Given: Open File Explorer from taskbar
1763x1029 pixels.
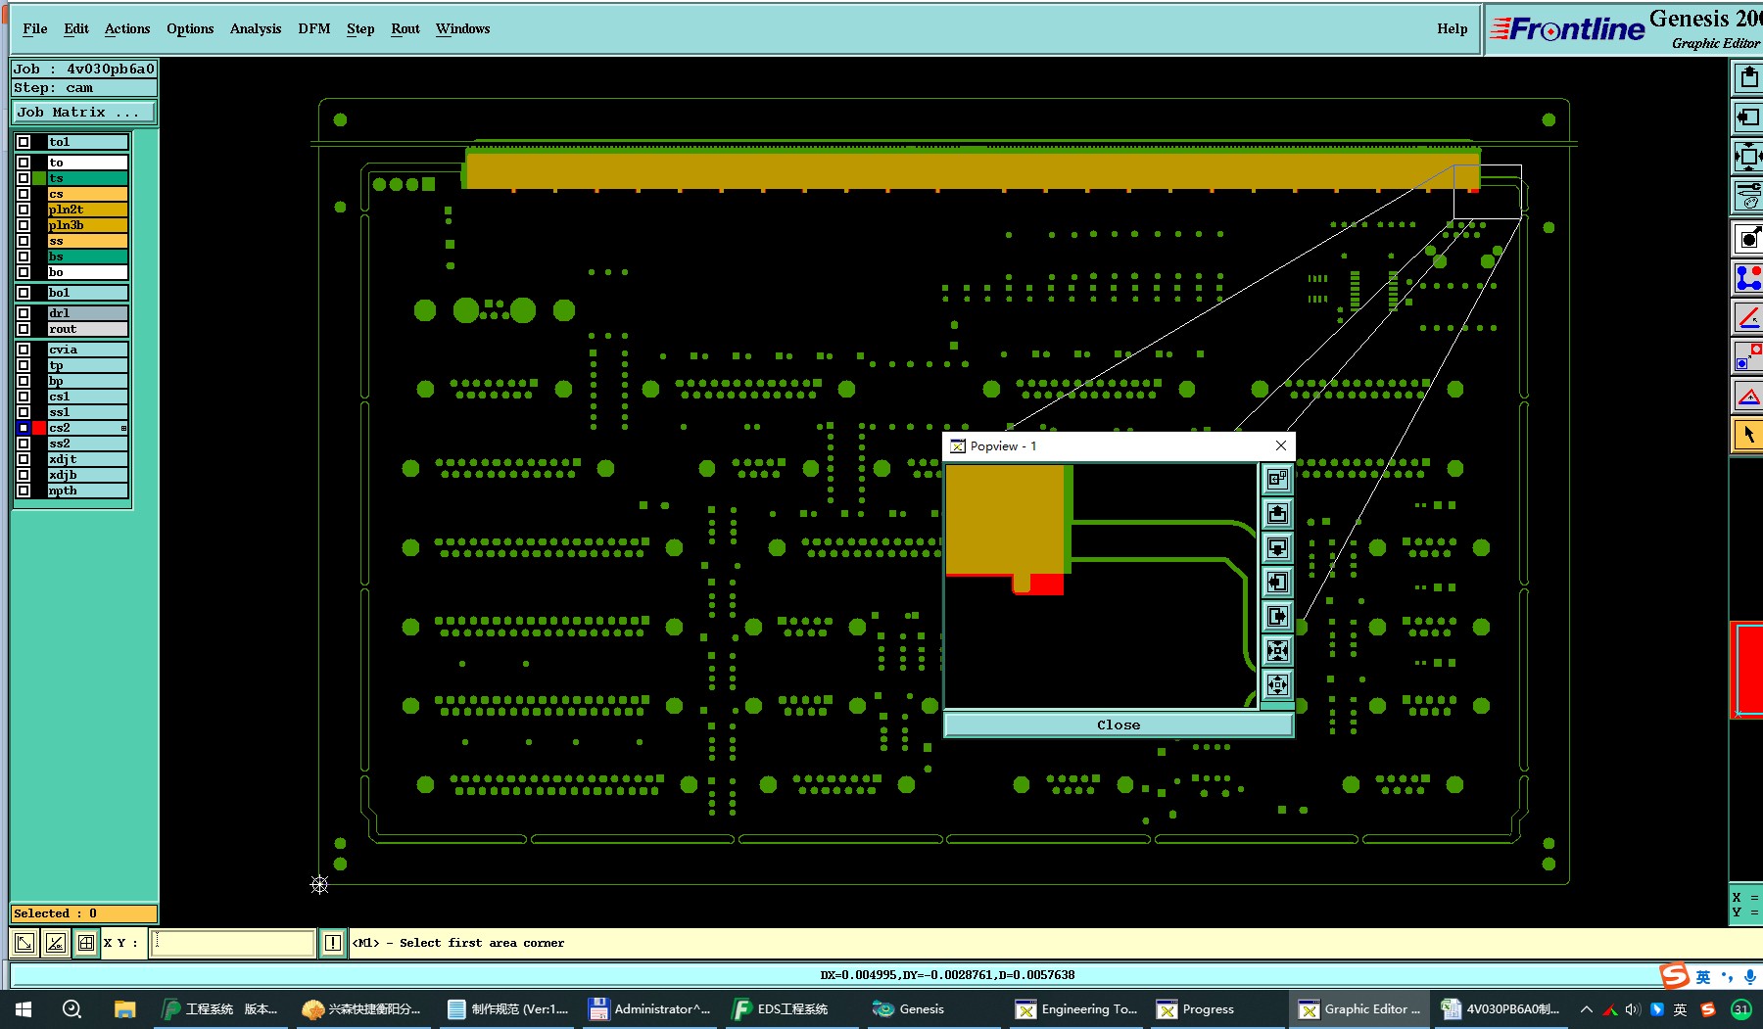Looking at the screenshot, I should pos(124,1009).
